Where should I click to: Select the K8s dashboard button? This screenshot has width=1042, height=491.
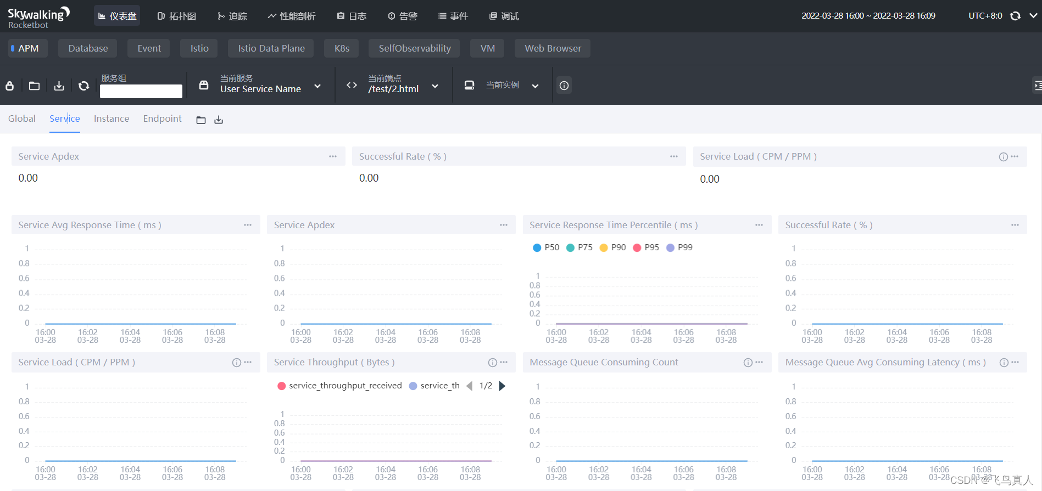pyautogui.click(x=342, y=48)
